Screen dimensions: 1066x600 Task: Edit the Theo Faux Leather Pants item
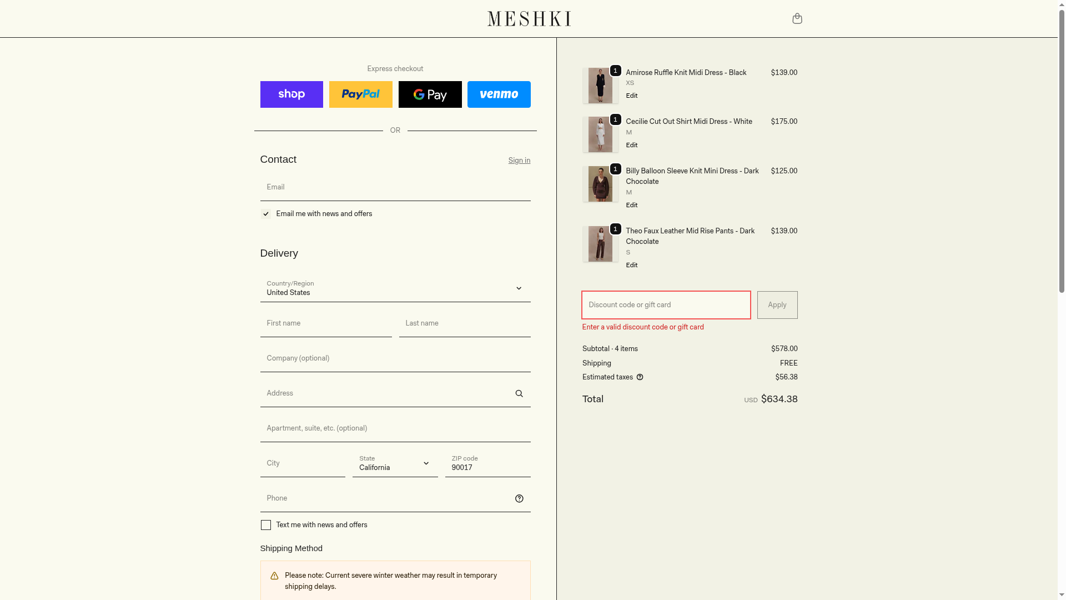tap(631, 265)
